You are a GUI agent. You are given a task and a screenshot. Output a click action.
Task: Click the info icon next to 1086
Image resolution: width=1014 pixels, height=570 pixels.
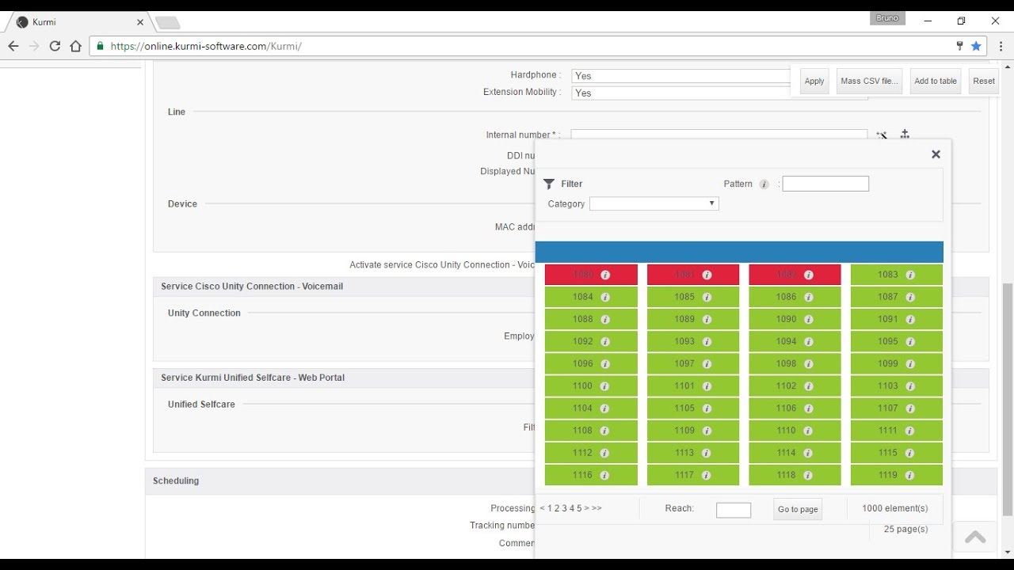coord(808,297)
